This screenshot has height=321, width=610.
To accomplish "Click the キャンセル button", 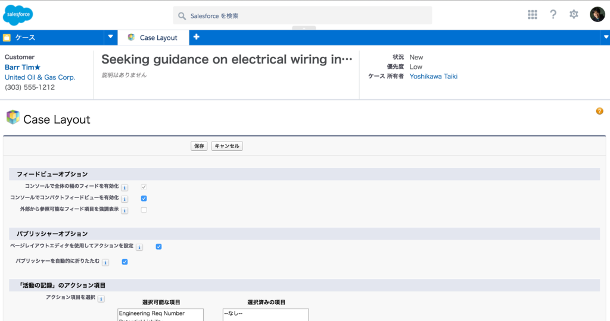I will tap(227, 146).
